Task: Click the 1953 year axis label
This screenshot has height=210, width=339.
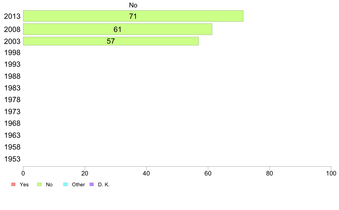Action: point(12,159)
